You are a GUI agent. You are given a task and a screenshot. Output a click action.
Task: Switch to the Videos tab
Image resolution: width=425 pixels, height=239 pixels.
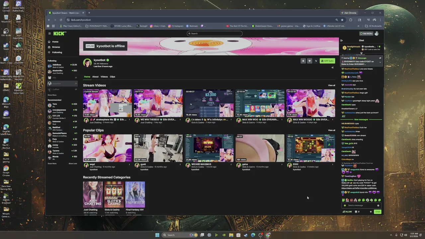pos(104,77)
